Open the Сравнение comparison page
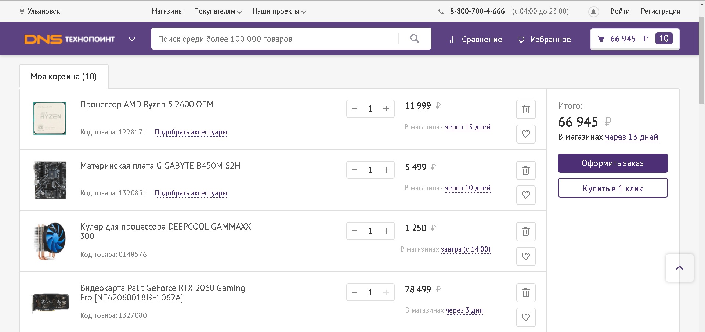705x332 pixels. (476, 40)
